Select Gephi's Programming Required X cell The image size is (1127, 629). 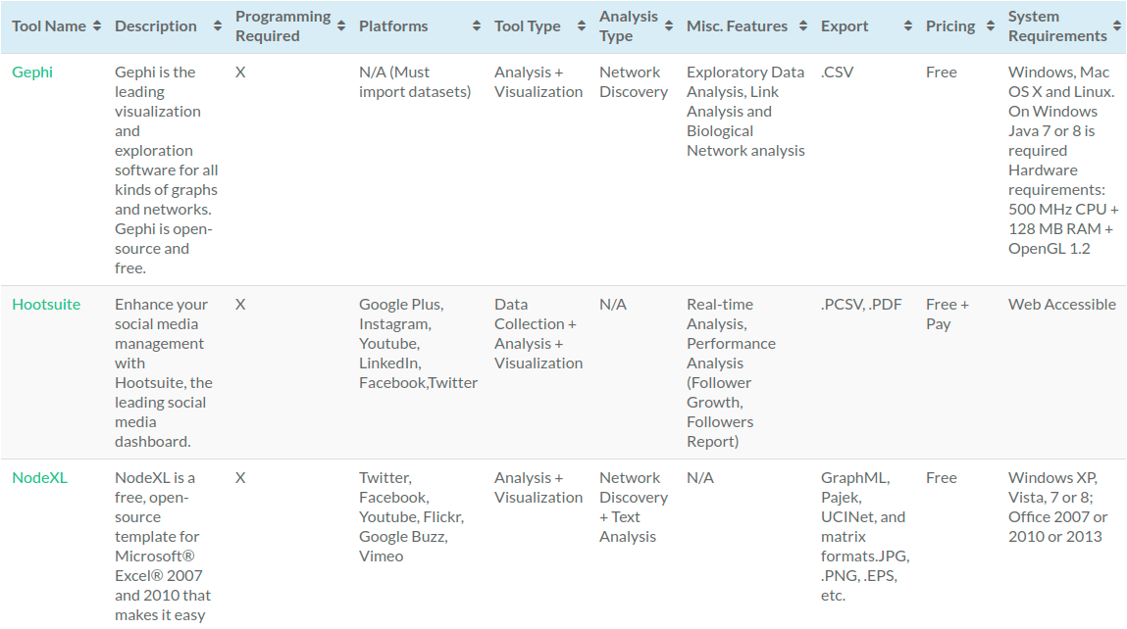pyautogui.click(x=240, y=73)
